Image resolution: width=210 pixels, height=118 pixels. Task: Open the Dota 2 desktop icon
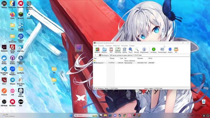(x=4, y=81)
